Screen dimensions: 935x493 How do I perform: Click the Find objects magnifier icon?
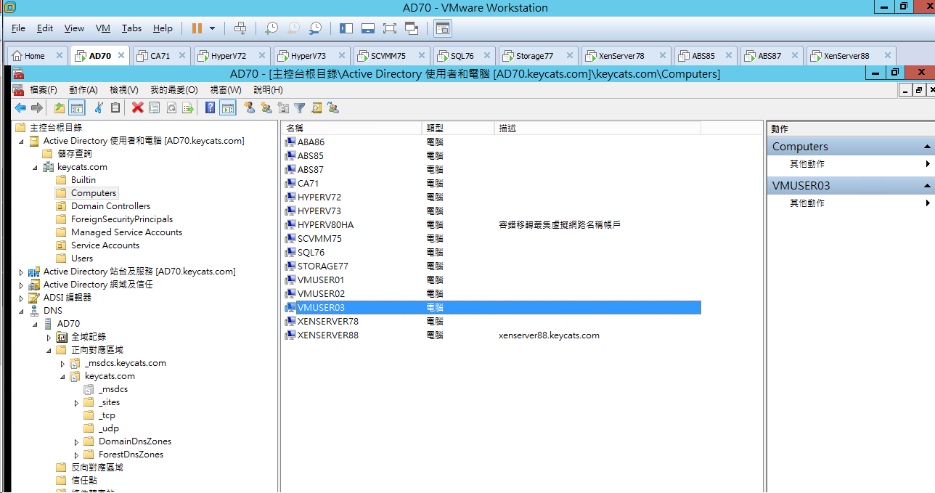(317, 108)
